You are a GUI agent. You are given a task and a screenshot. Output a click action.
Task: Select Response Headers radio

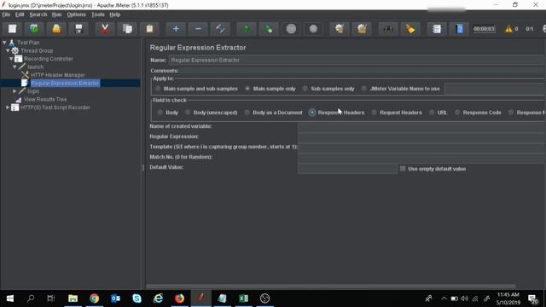(x=312, y=113)
